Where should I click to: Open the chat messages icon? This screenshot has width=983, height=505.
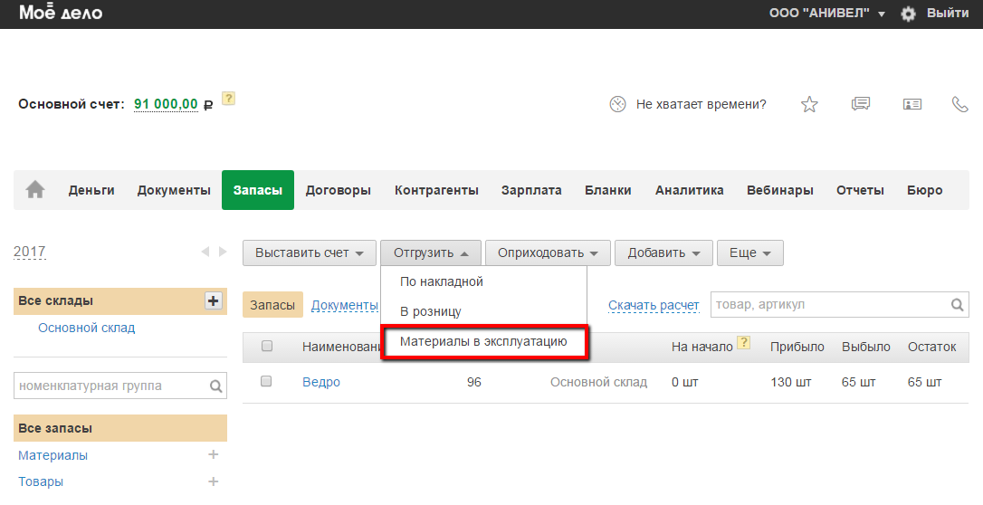point(861,104)
